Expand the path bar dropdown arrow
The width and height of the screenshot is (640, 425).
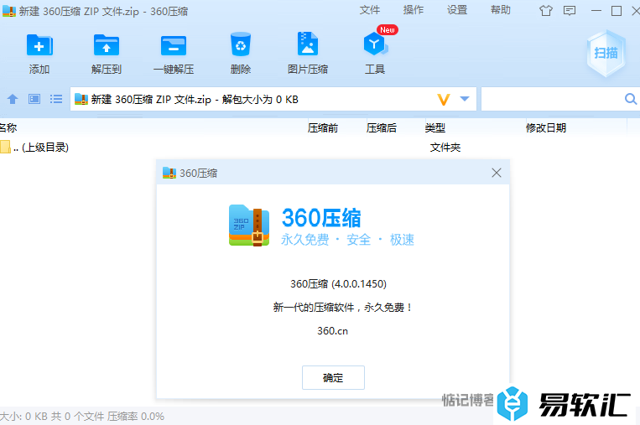click(x=465, y=99)
